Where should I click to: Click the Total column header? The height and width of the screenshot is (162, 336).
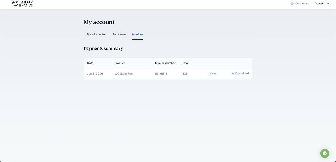tap(185, 63)
